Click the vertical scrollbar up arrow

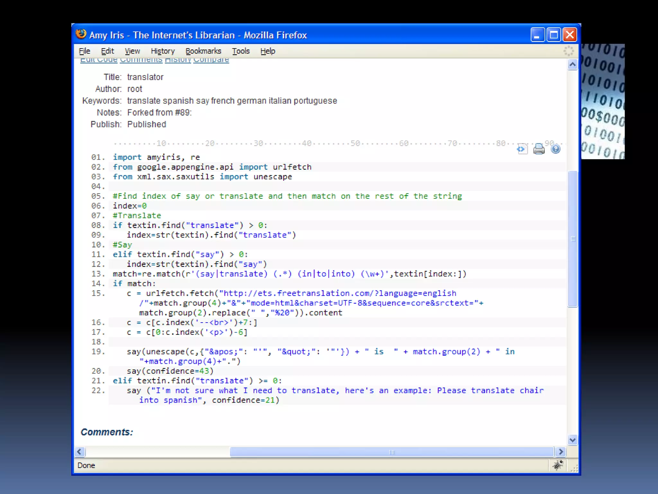tap(572, 65)
